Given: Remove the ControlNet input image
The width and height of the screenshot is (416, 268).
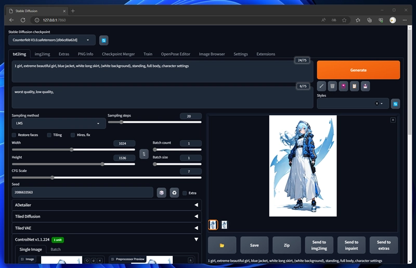Looking at the screenshot, I should 100,261.
